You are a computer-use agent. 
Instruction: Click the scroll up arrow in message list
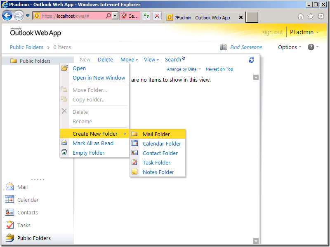click(256, 78)
